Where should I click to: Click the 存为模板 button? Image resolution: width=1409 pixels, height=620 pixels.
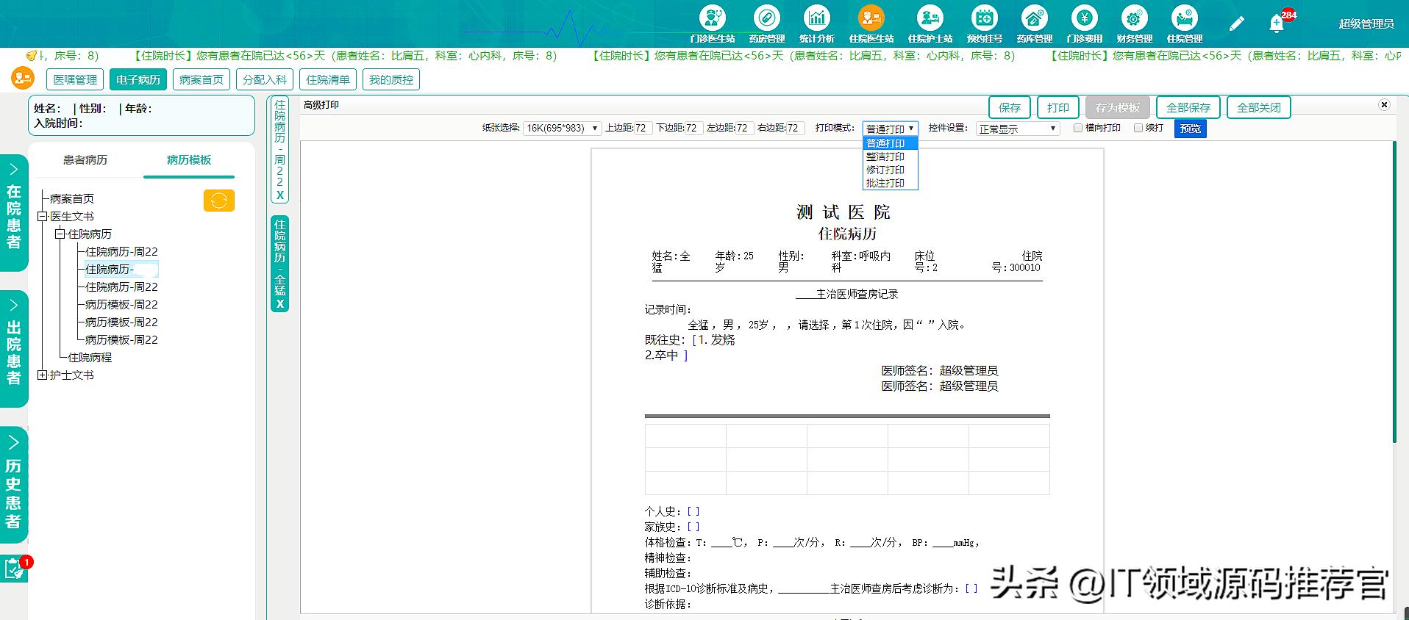coord(1118,107)
